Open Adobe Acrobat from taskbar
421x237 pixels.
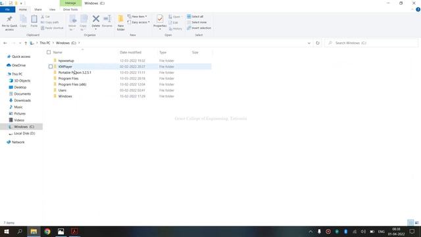(74, 231)
